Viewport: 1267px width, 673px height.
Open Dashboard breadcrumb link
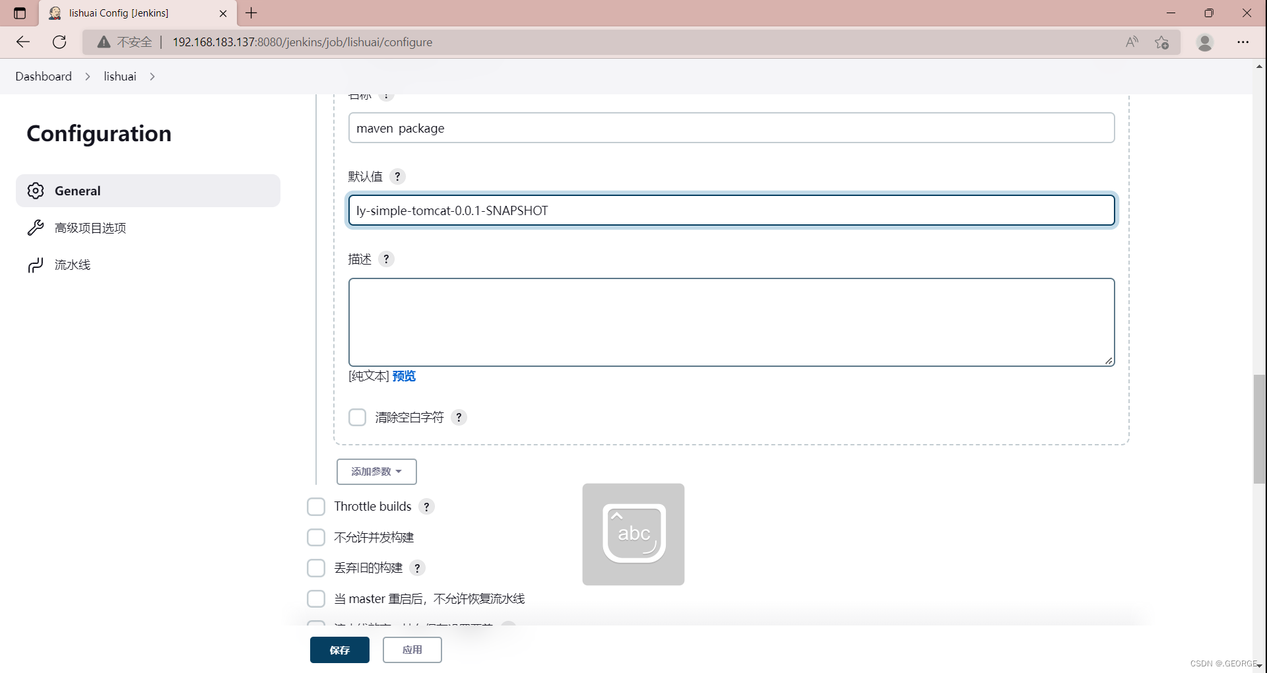44,77
